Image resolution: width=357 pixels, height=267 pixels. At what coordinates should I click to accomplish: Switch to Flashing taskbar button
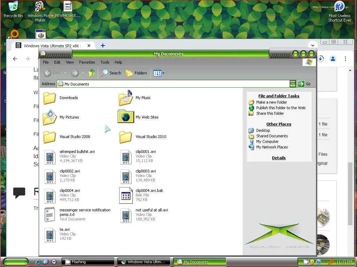(88, 262)
